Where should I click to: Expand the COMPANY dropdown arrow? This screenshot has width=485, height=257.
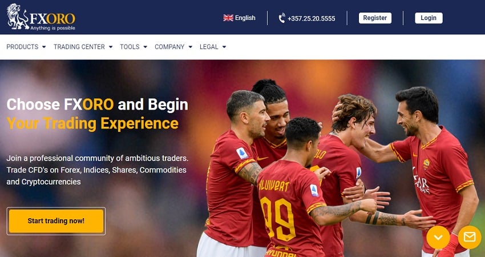(x=190, y=47)
